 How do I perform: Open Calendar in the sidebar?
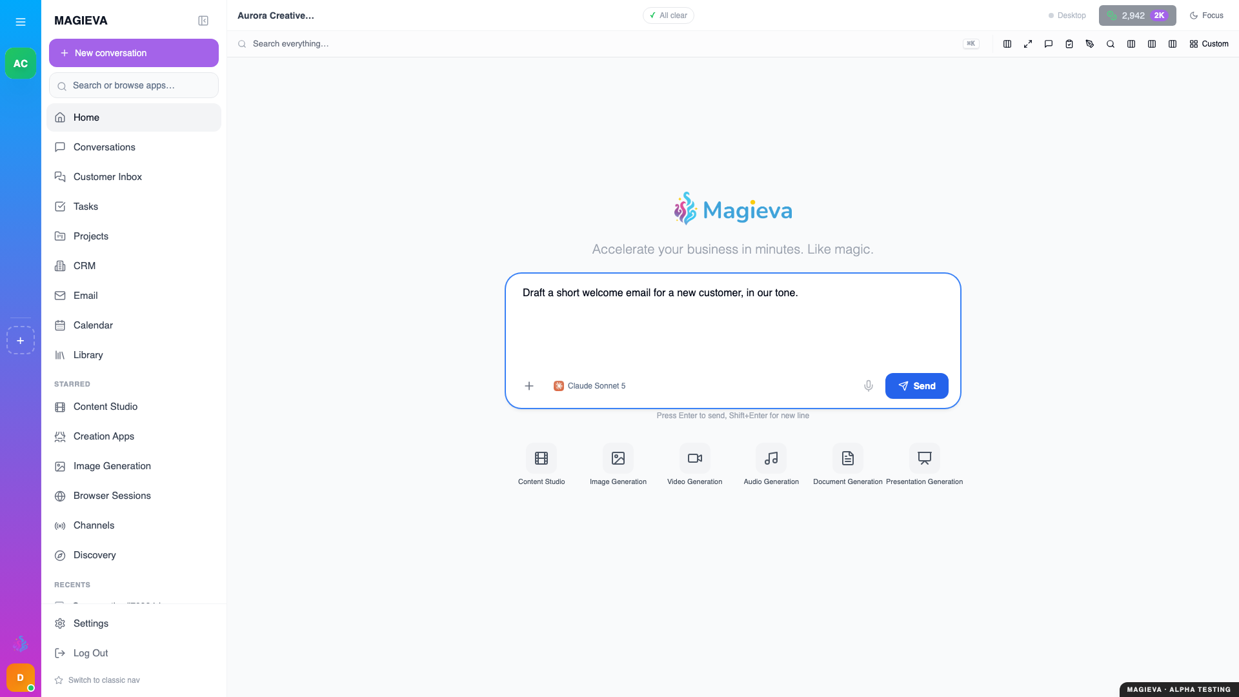pos(134,325)
